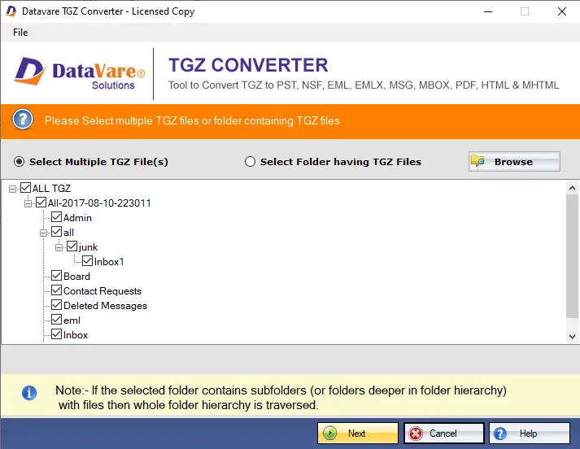Open Help from bottom bar
Screen dimensions: 580x449
coord(530,433)
